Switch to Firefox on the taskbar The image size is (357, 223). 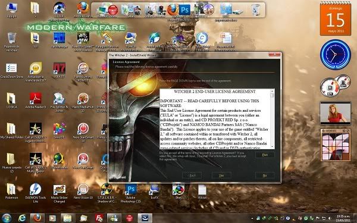point(37,218)
